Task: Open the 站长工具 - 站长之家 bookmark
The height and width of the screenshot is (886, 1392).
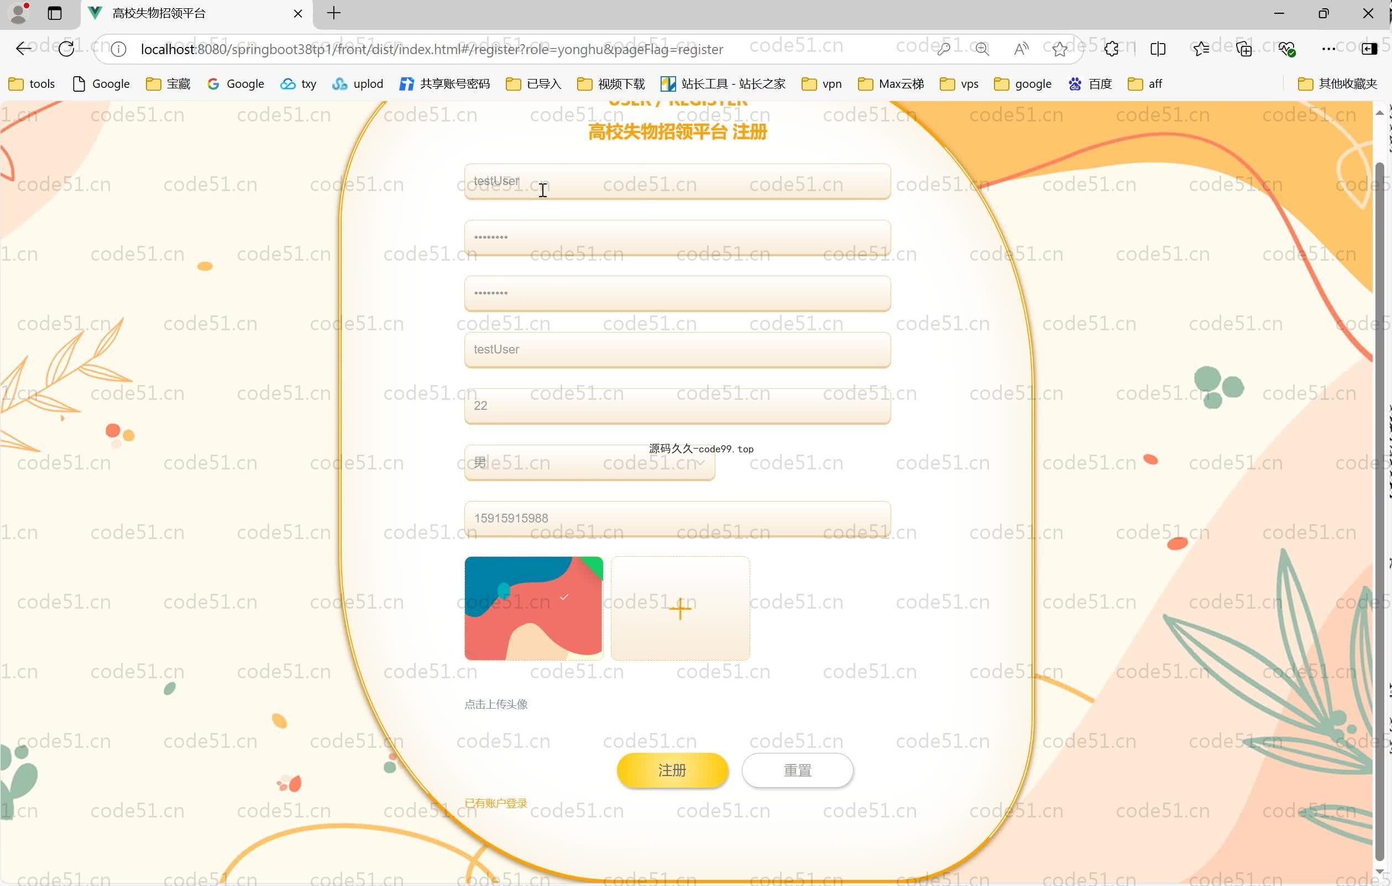Action: point(723,84)
